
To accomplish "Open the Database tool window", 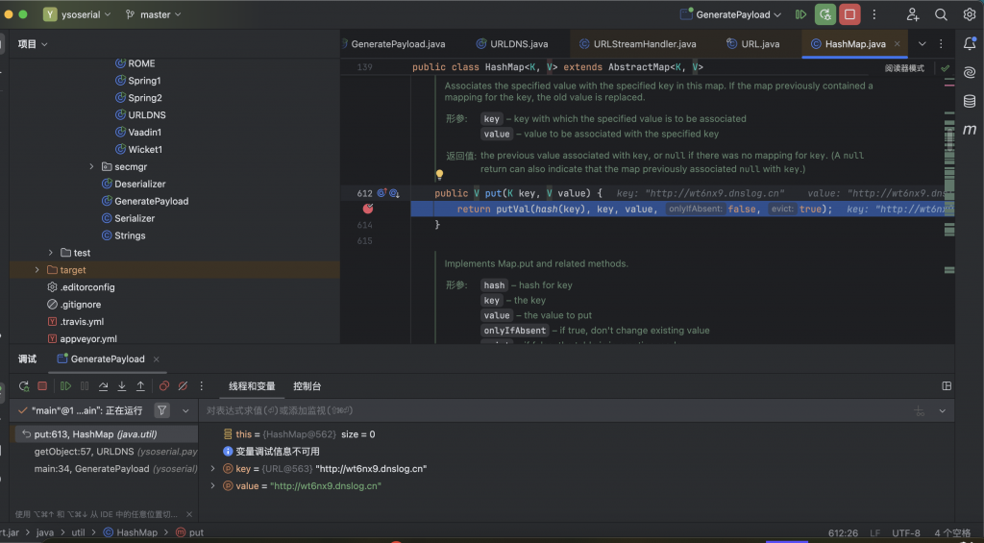I will (x=970, y=101).
